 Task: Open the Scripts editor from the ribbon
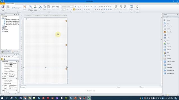tap(137, 7)
